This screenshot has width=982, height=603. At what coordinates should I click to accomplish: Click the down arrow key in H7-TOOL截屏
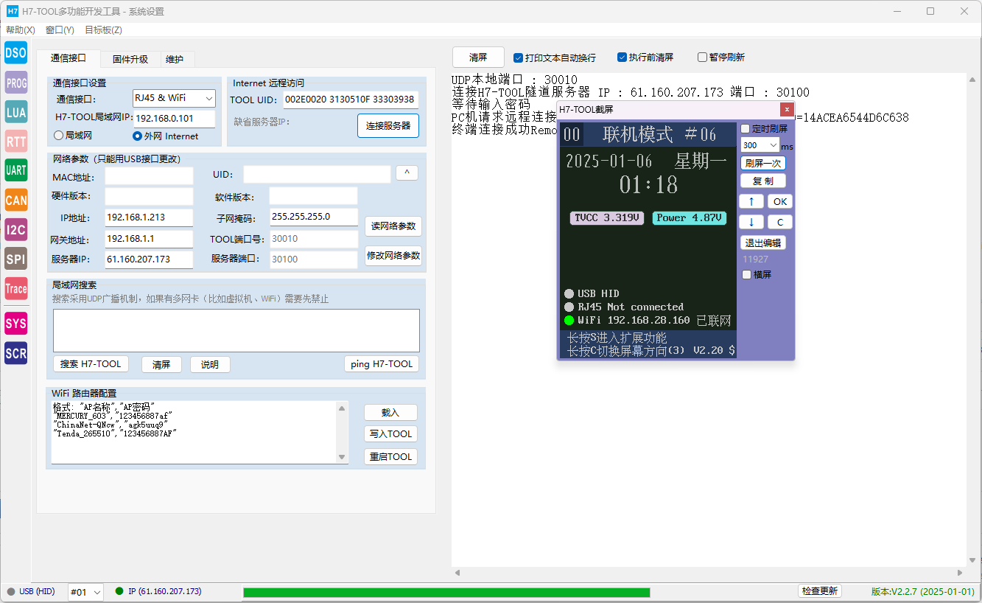tap(751, 222)
